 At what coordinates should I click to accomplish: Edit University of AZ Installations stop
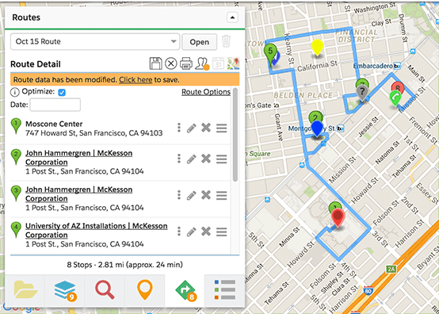[x=192, y=232]
